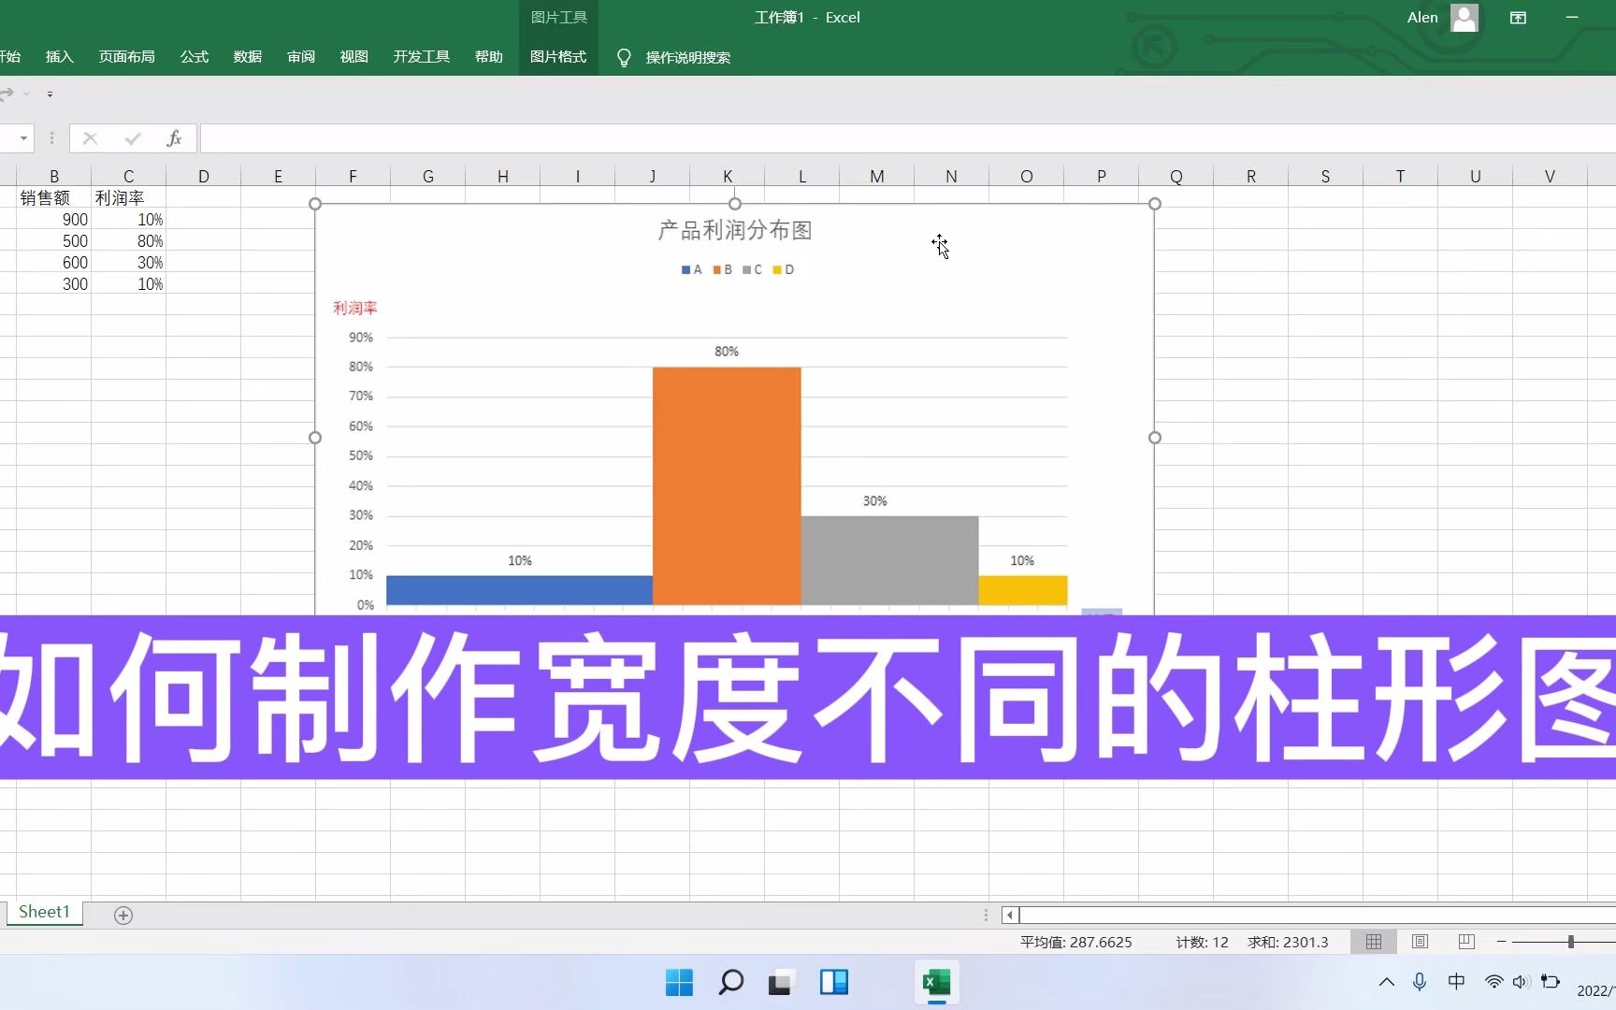Toggle the microphone icon in system tray
Viewport: 1616px width, 1010px height.
pyautogui.click(x=1420, y=981)
